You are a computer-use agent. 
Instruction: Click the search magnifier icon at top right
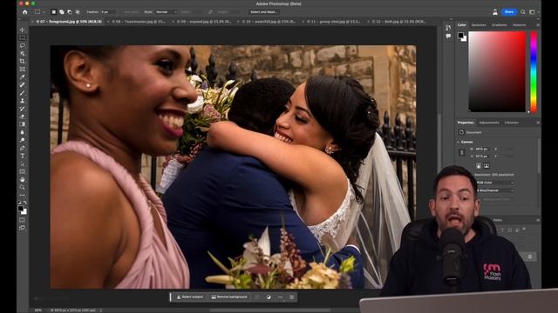click(x=523, y=12)
